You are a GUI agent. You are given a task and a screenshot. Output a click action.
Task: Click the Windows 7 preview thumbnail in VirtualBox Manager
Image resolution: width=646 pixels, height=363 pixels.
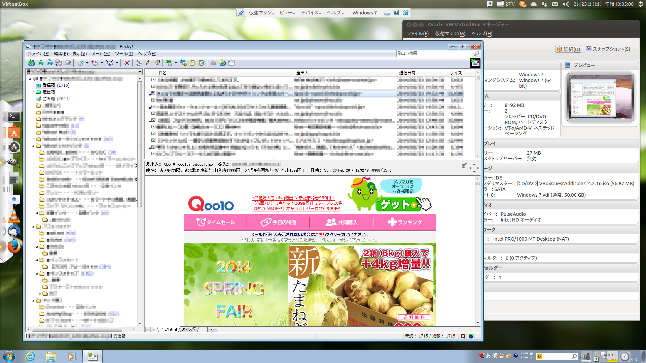click(600, 97)
